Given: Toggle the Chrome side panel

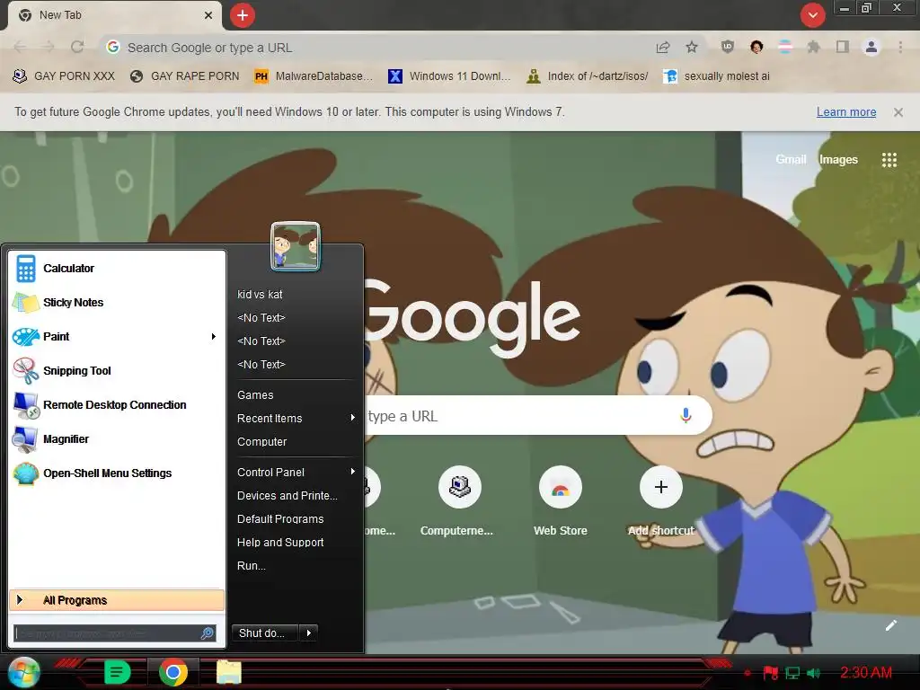Looking at the screenshot, I should click(x=842, y=47).
